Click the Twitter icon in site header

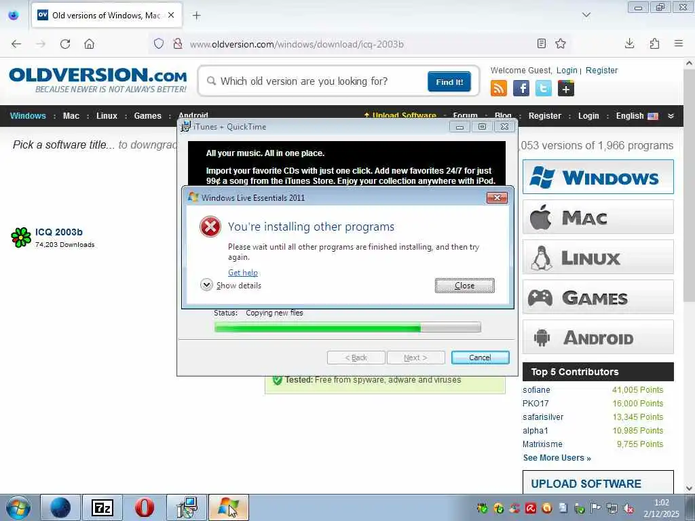(544, 88)
